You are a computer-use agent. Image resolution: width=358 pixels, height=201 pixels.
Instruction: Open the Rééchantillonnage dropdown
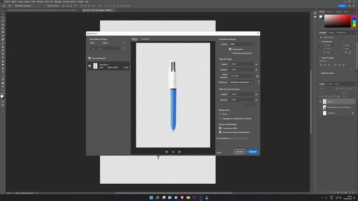click(x=241, y=82)
